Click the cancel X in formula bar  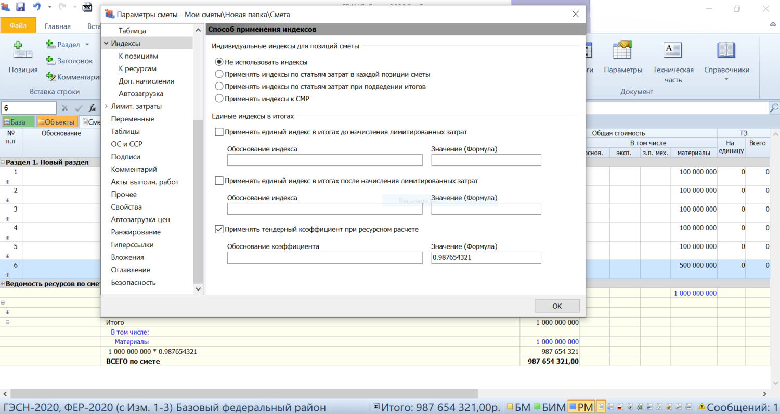click(65, 108)
